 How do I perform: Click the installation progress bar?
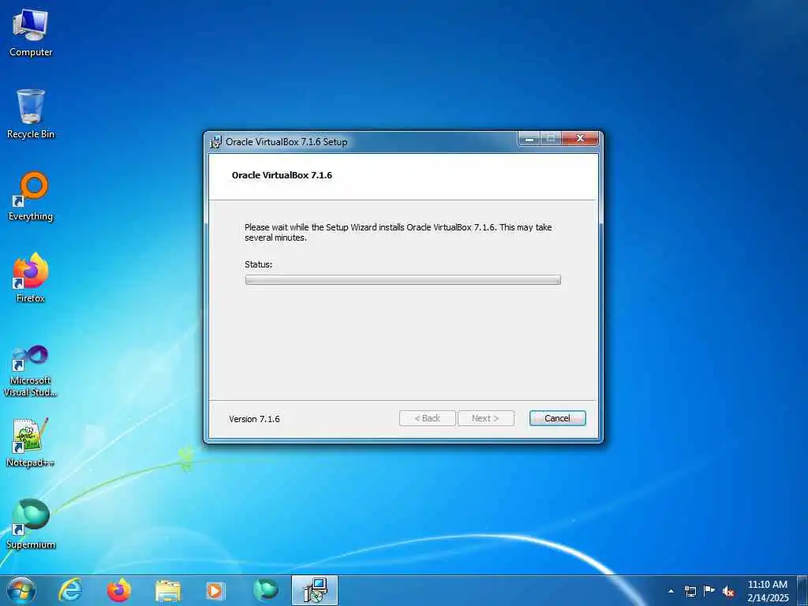(x=403, y=280)
